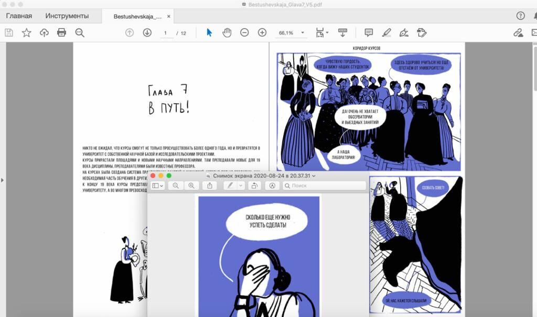Open the Sign document pen icon

point(404,32)
